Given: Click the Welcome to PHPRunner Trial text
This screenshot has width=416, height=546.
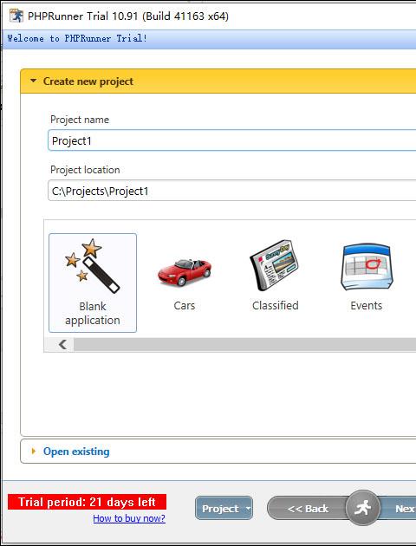Looking at the screenshot, I should click(x=77, y=38).
